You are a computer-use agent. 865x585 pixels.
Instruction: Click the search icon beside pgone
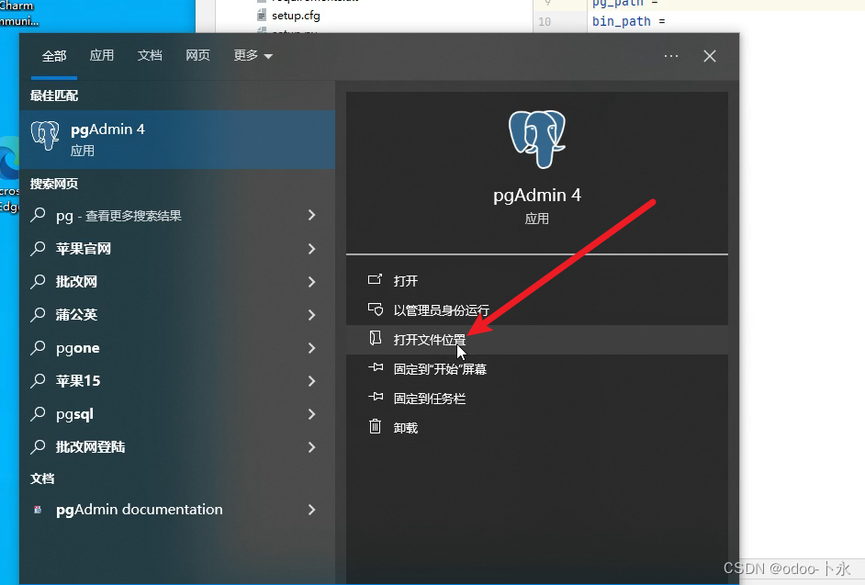point(38,347)
